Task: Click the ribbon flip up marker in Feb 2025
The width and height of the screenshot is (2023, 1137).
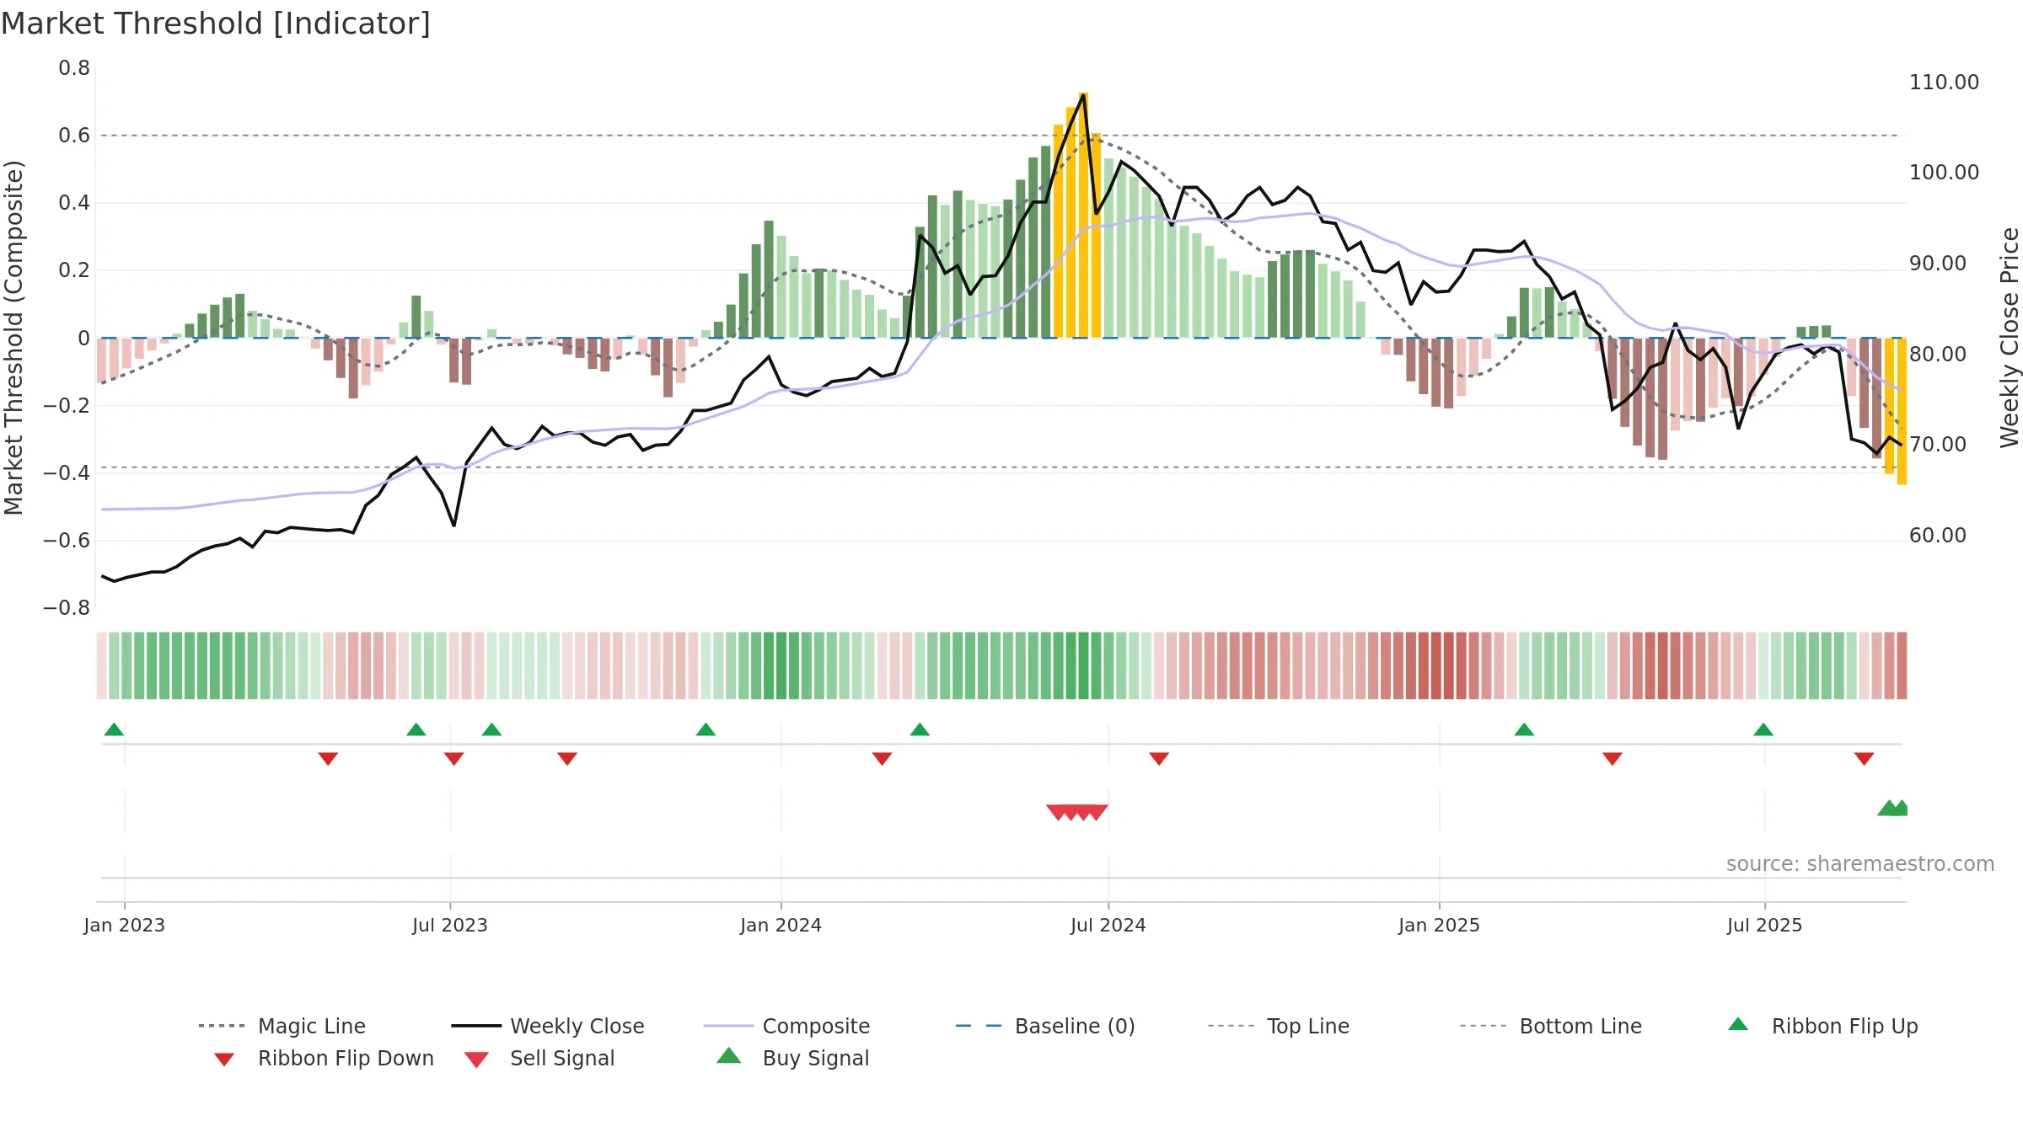Action: click(1524, 729)
